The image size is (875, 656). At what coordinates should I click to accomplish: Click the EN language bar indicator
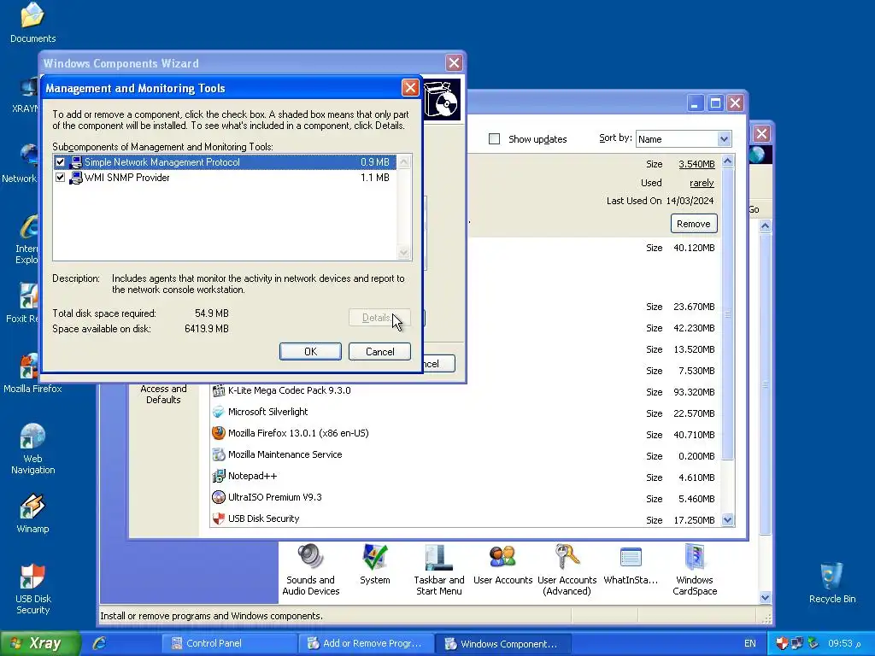coord(750,643)
